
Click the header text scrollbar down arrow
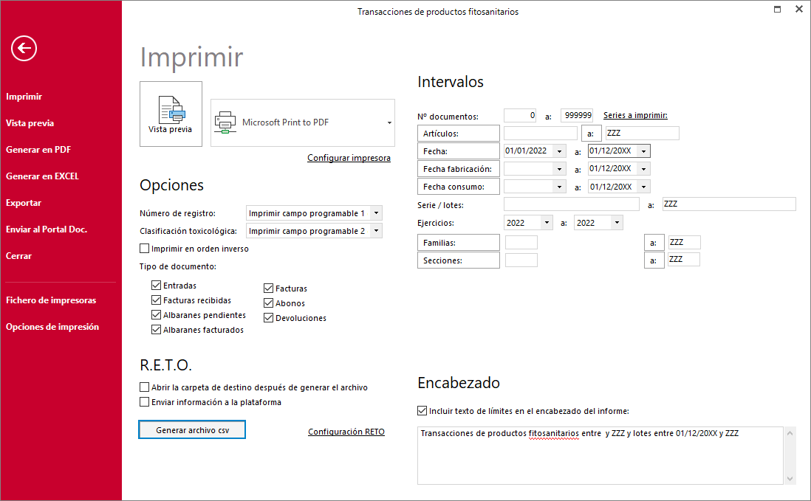790,479
